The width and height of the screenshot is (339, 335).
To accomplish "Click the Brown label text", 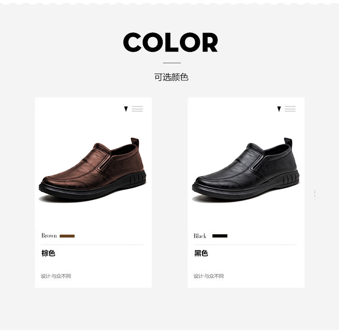I will [49, 235].
